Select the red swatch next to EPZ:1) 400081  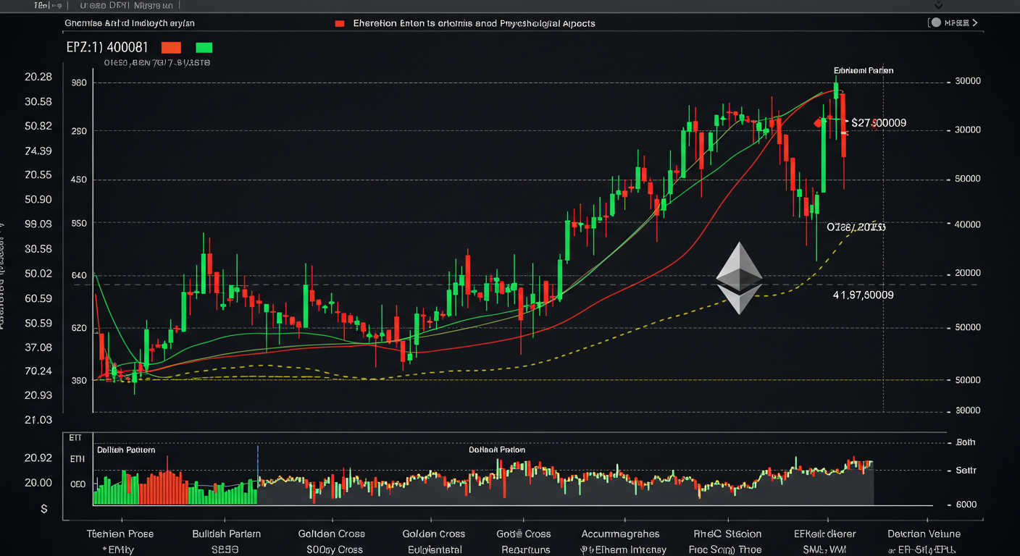[171, 48]
